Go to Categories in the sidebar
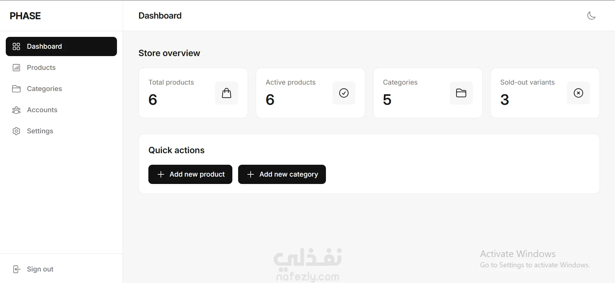The image size is (615, 283). point(61,89)
